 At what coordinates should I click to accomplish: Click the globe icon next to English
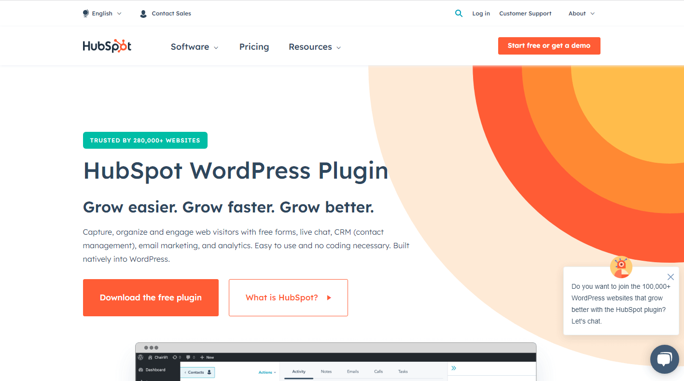tap(85, 13)
